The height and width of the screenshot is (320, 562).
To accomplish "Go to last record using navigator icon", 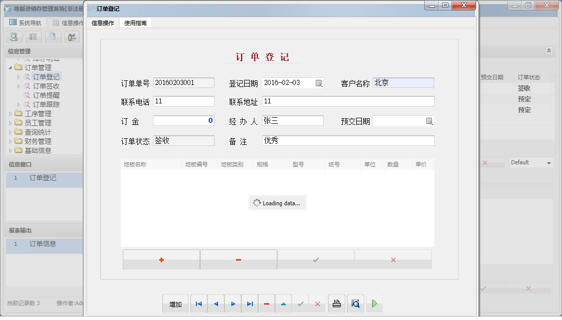I will click(x=250, y=303).
